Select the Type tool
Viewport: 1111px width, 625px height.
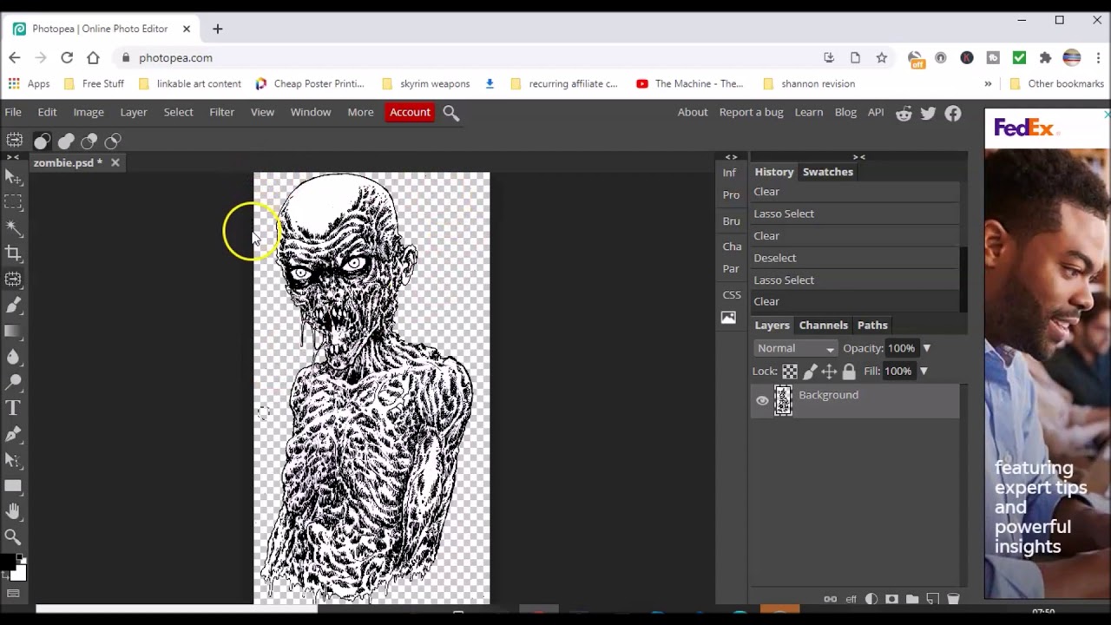point(13,408)
